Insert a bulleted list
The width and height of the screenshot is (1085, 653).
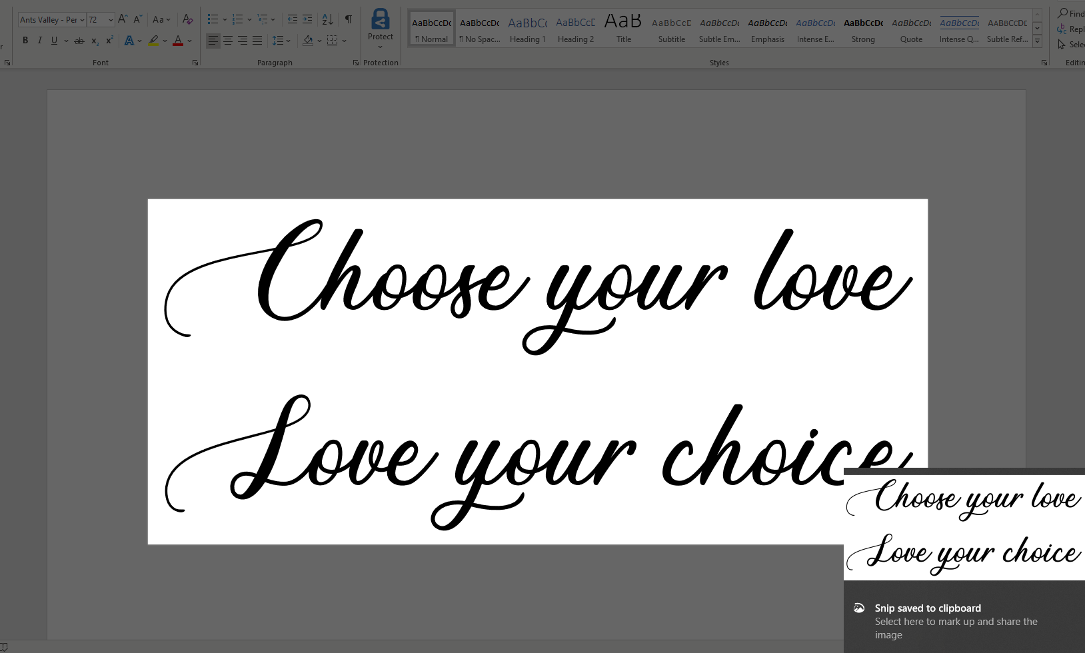pos(213,19)
